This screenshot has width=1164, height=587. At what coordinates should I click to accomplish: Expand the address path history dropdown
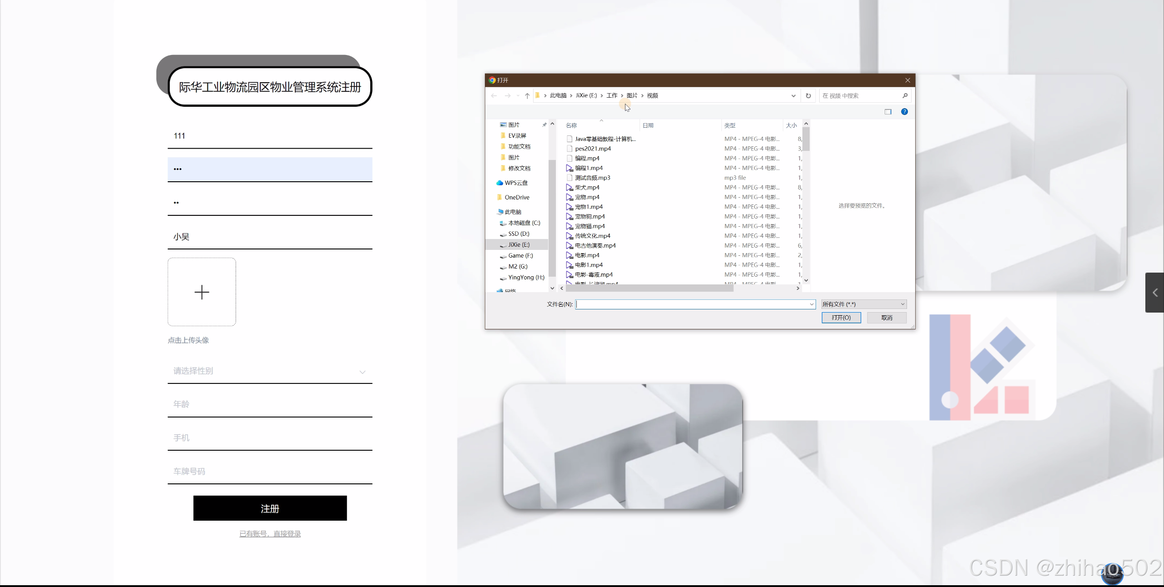tap(793, 96)
